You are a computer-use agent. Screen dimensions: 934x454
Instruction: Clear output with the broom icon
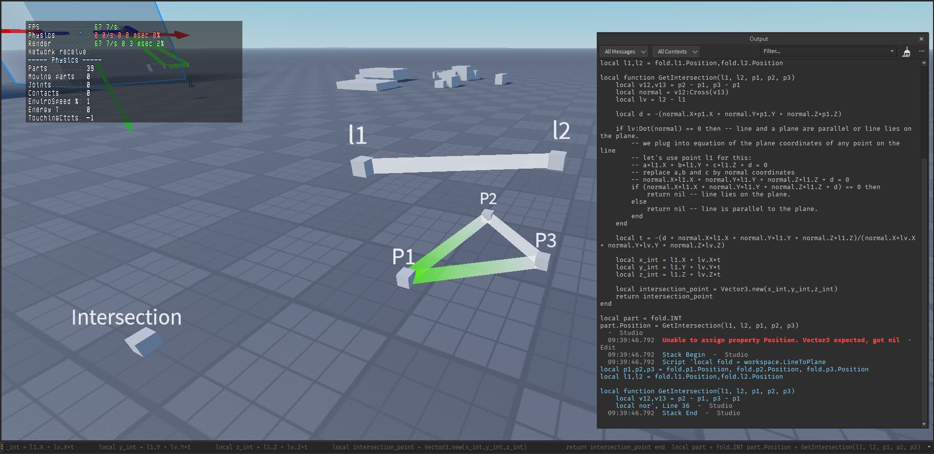tap(906, 52)
